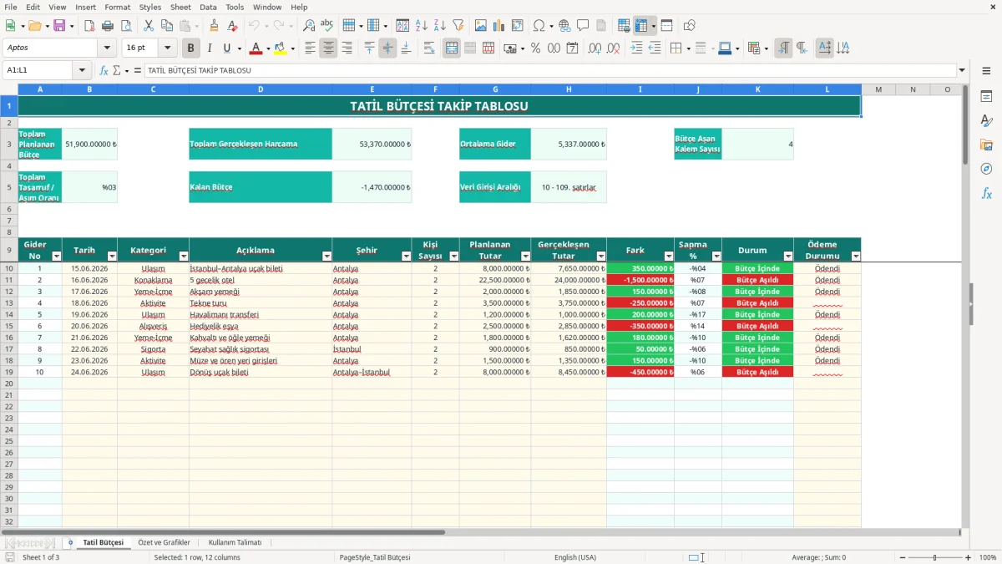Apply yellow background color
The image size is (1002, 564).
[x=281, y=48]
